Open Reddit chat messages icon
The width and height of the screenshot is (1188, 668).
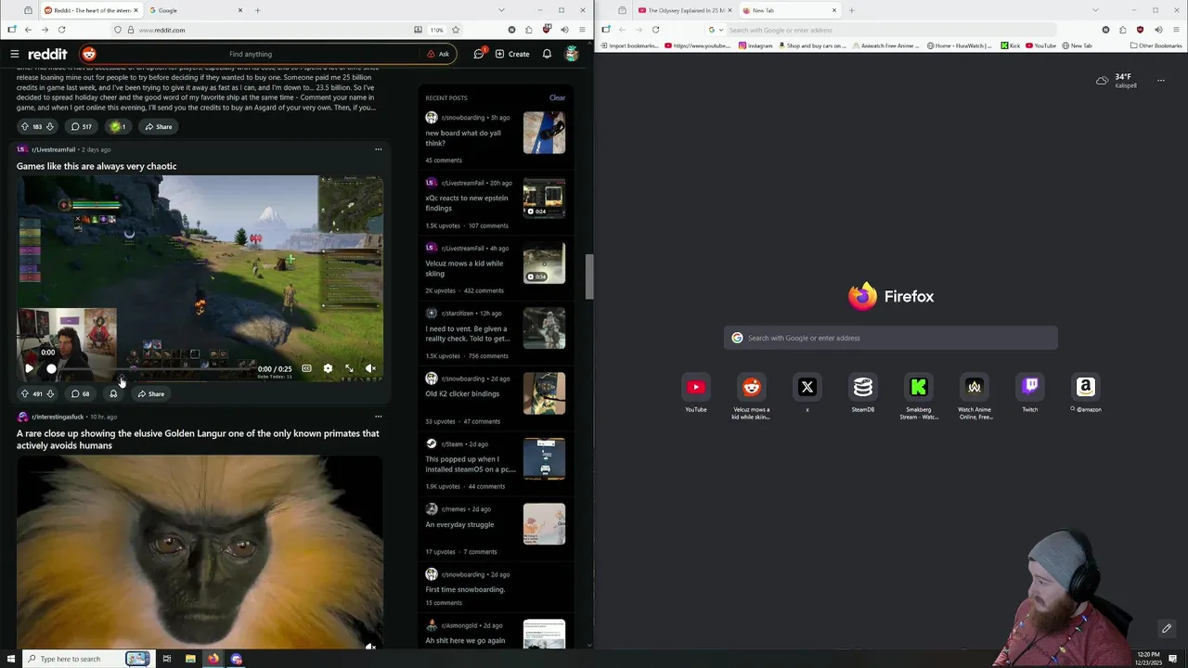point(479,54)
